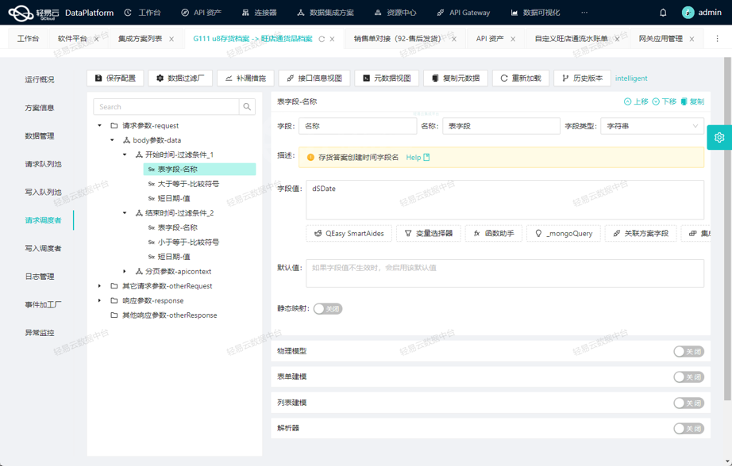The image size is (732, 466).
Task: Open 数据集成方案 in top navigation
Action: click(x=325, y=13)
